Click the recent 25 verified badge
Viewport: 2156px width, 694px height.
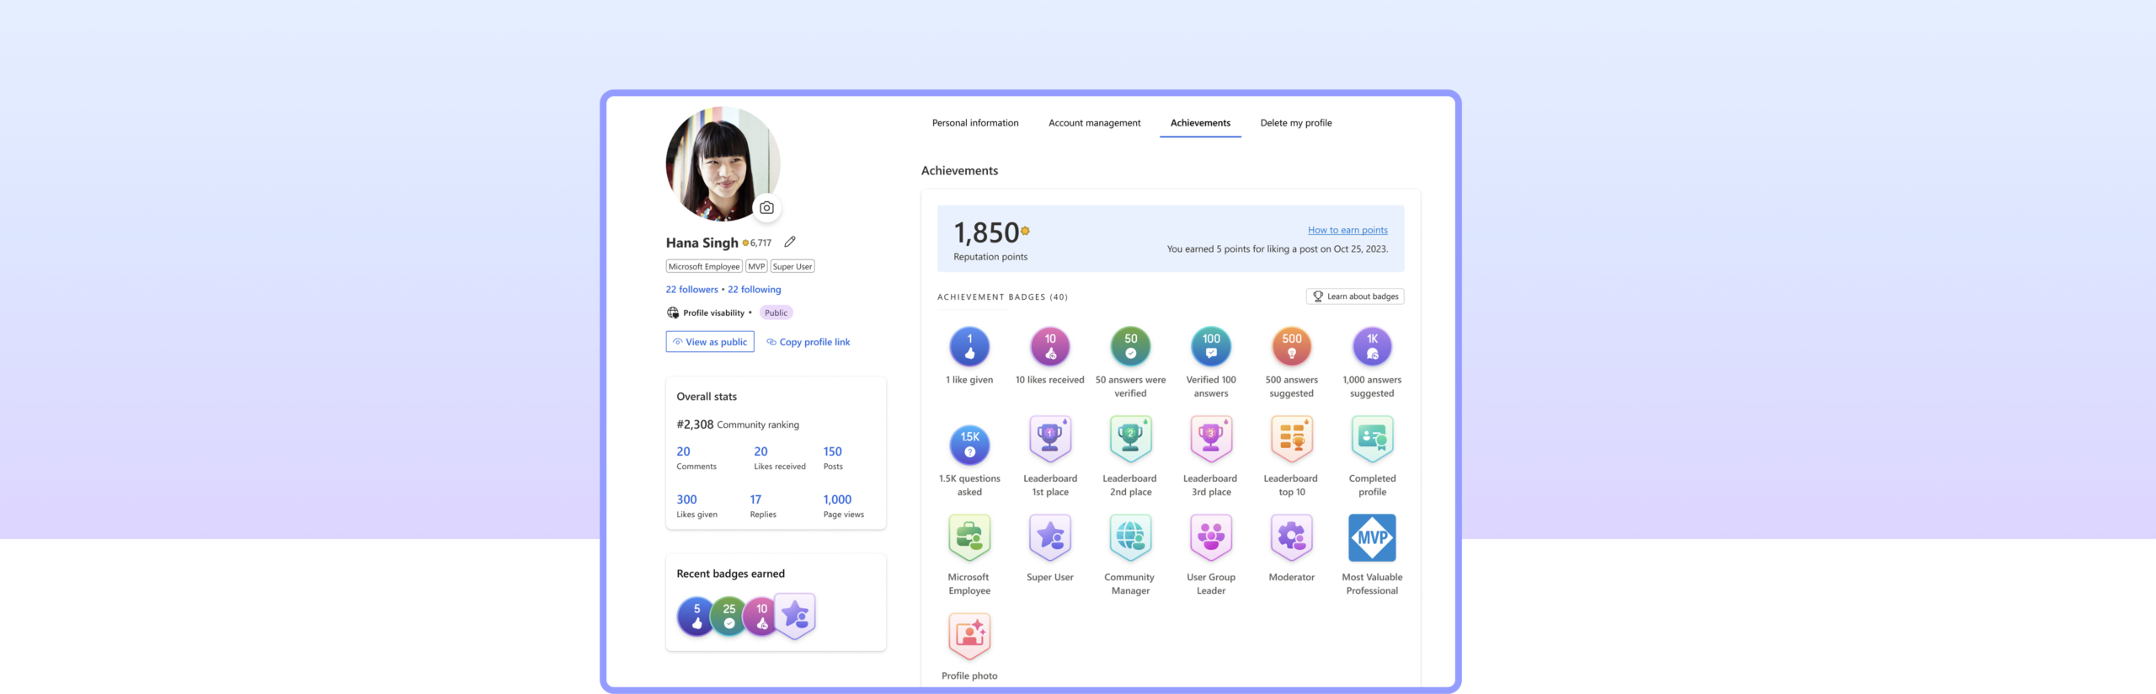pos(729,617)
